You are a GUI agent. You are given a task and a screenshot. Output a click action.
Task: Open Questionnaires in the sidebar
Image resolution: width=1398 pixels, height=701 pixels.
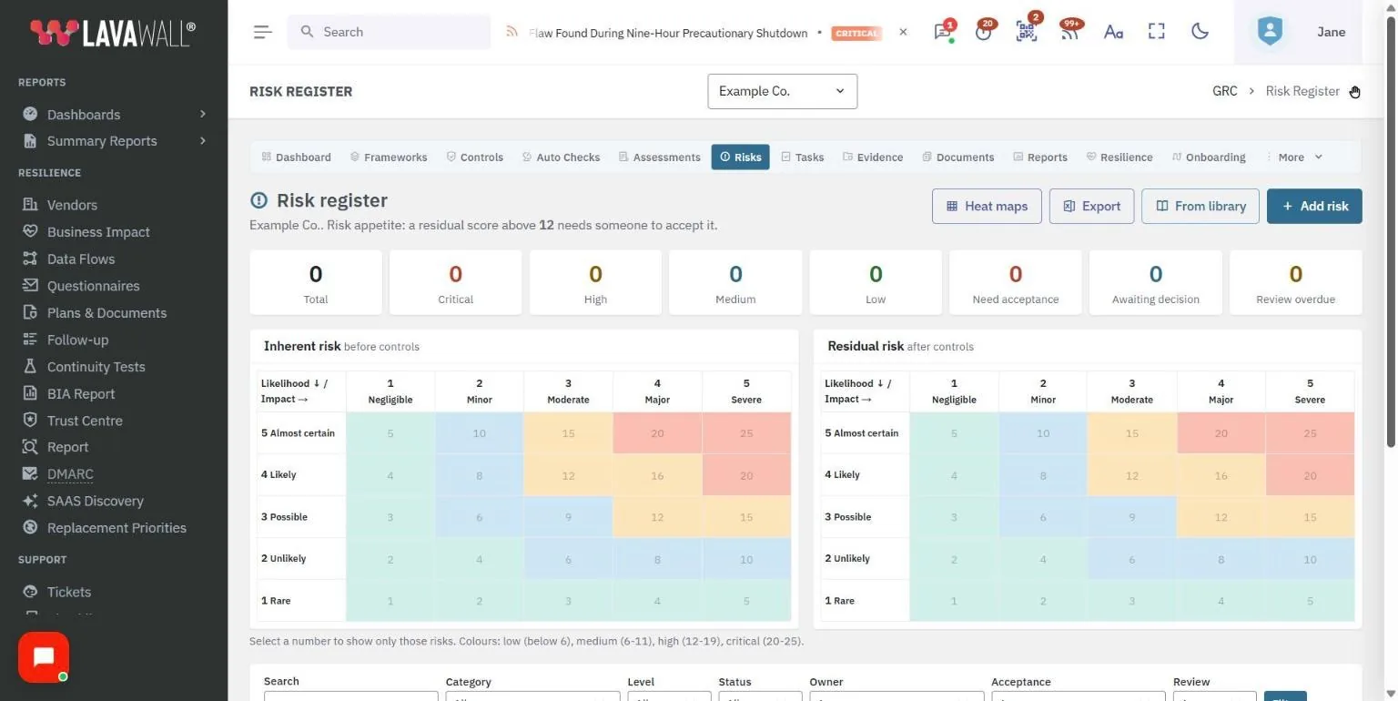[x=94, y=286]
